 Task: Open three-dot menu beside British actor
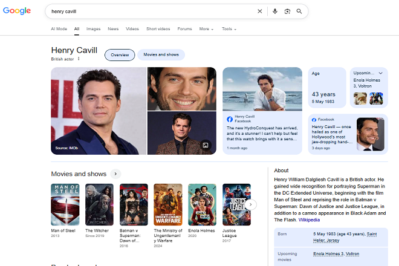click(79, 59)
